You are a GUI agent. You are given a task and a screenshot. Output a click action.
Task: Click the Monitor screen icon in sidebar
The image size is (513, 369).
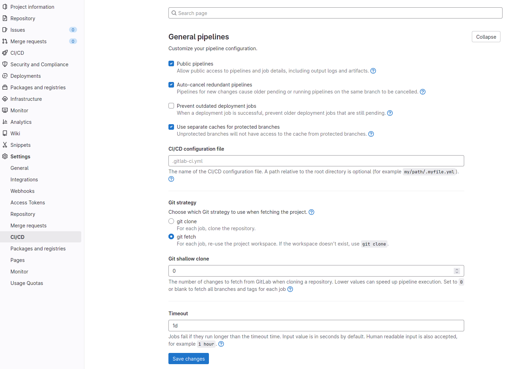tap(5, 110)
